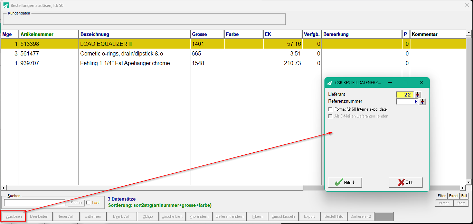Click the Obligo button
This screenshot has height=224, width=473.
coord(148,216)
